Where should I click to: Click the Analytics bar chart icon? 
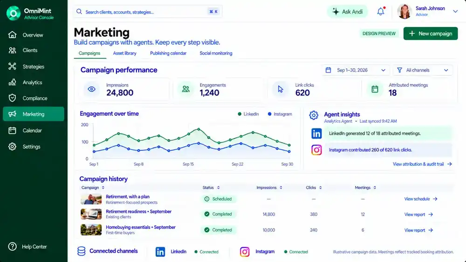click(12, 82)
